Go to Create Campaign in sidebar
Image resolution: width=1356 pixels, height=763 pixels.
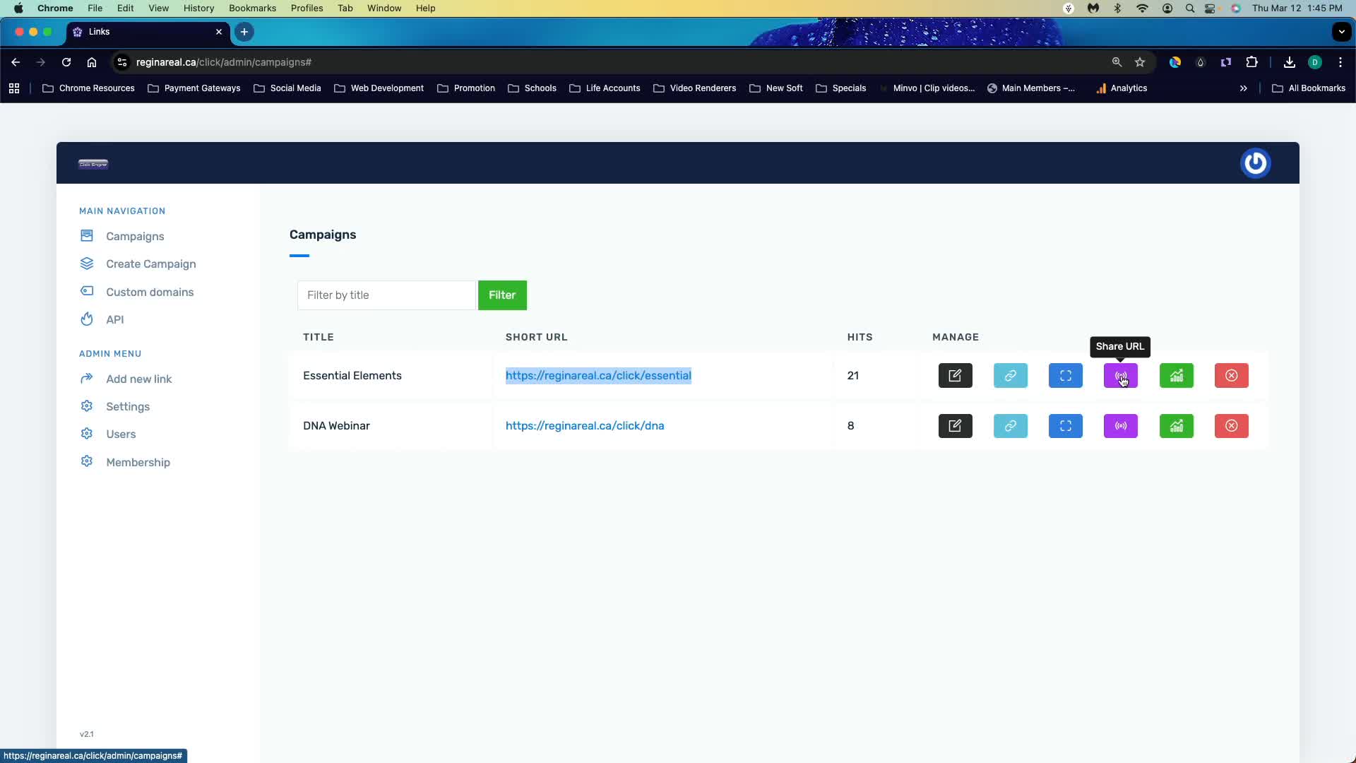pos(150,264)
